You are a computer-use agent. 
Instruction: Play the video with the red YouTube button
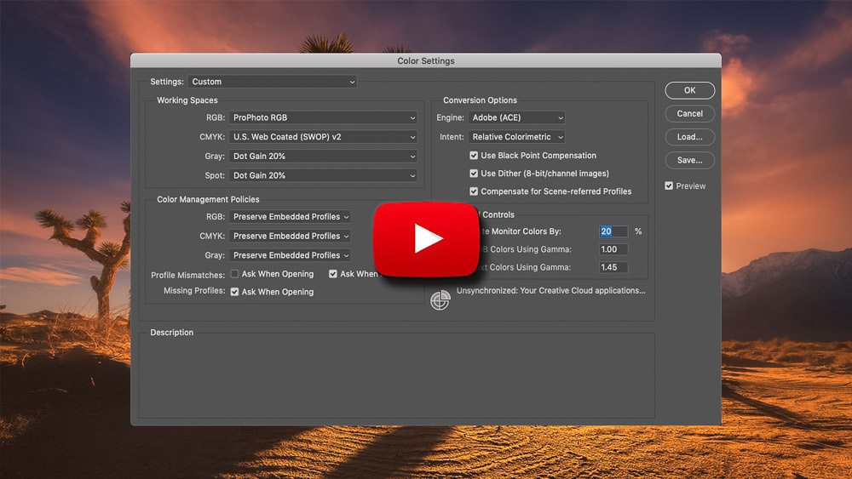pyautogui.click(x=425, y=239)
